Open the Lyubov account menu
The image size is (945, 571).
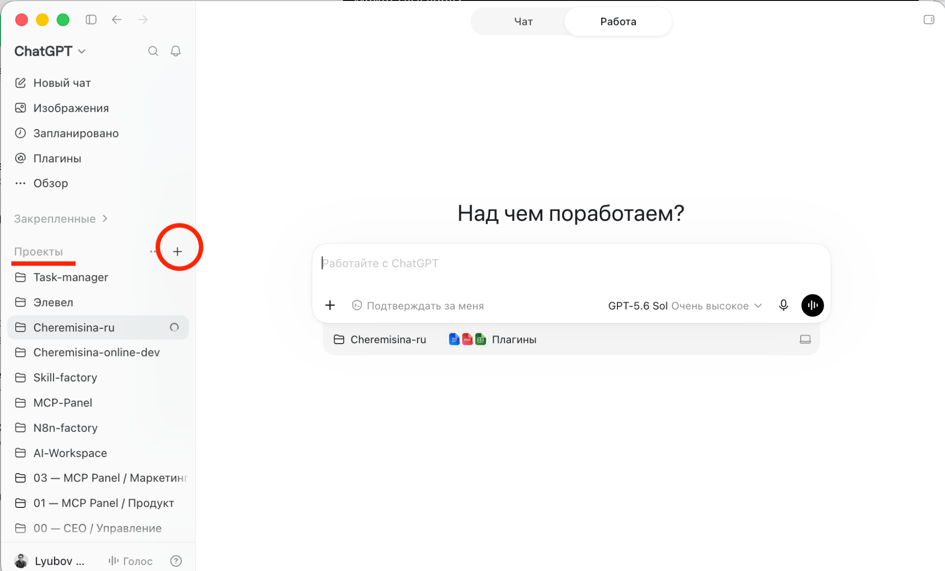50,561
